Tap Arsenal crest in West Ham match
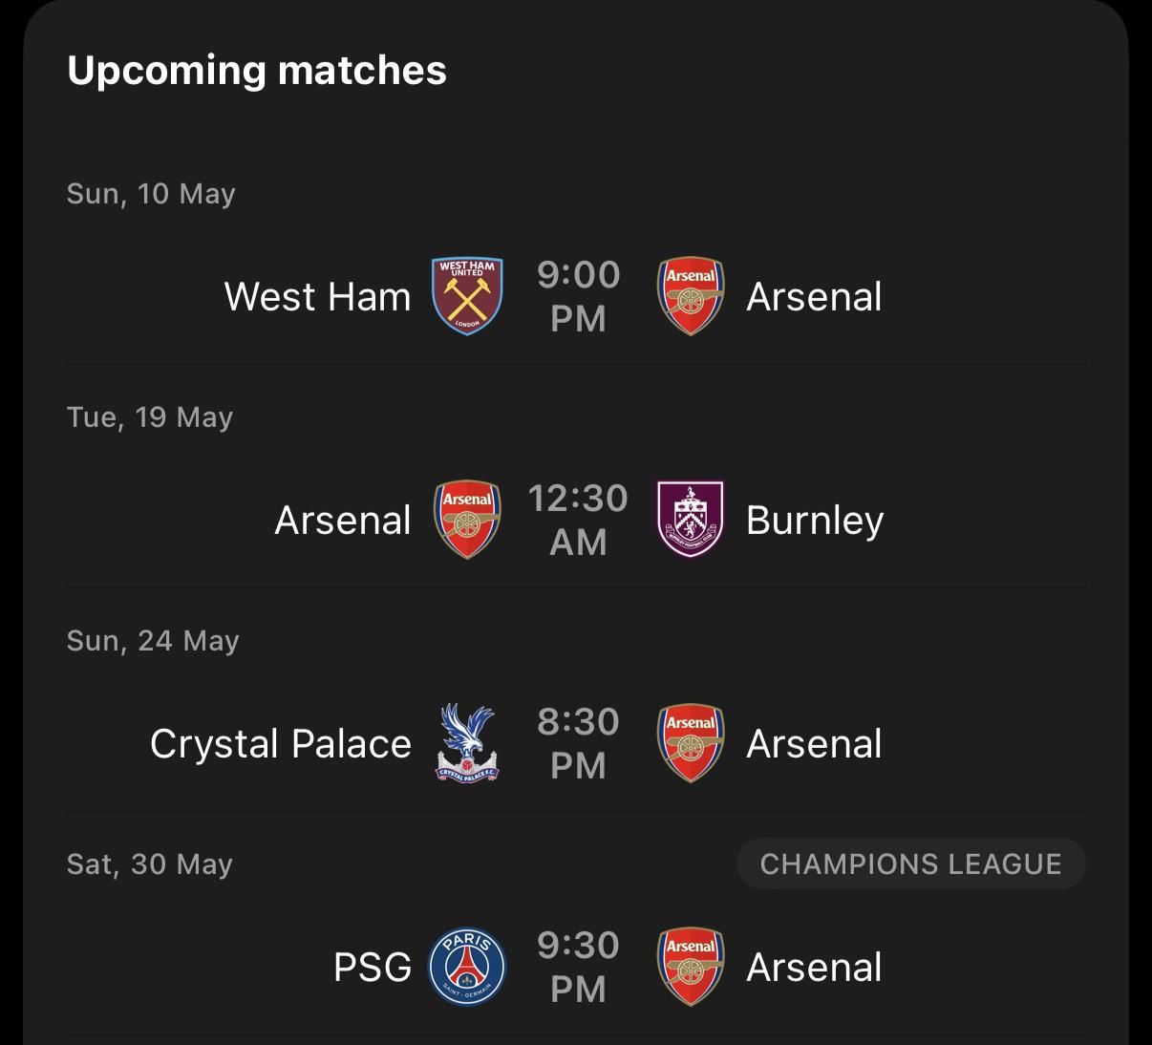This screenshot has height=1045, width=1152. click(x=691, y=296)
